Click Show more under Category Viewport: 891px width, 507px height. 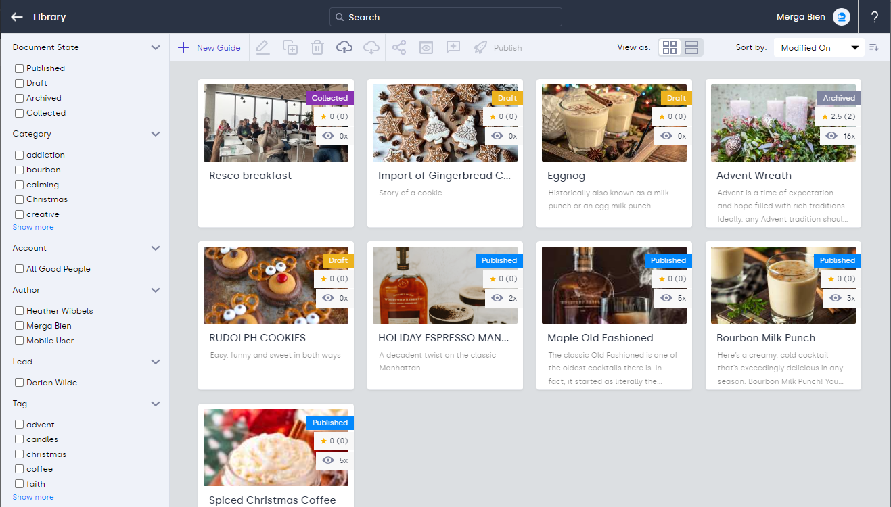33,227
